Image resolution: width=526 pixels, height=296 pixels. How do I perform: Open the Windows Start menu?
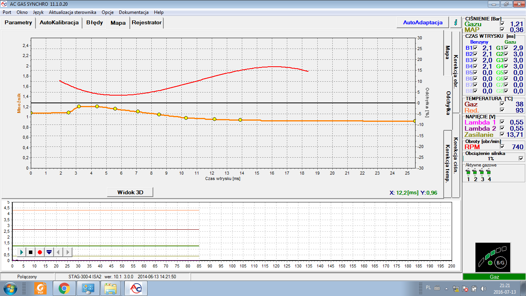point(10,288)
